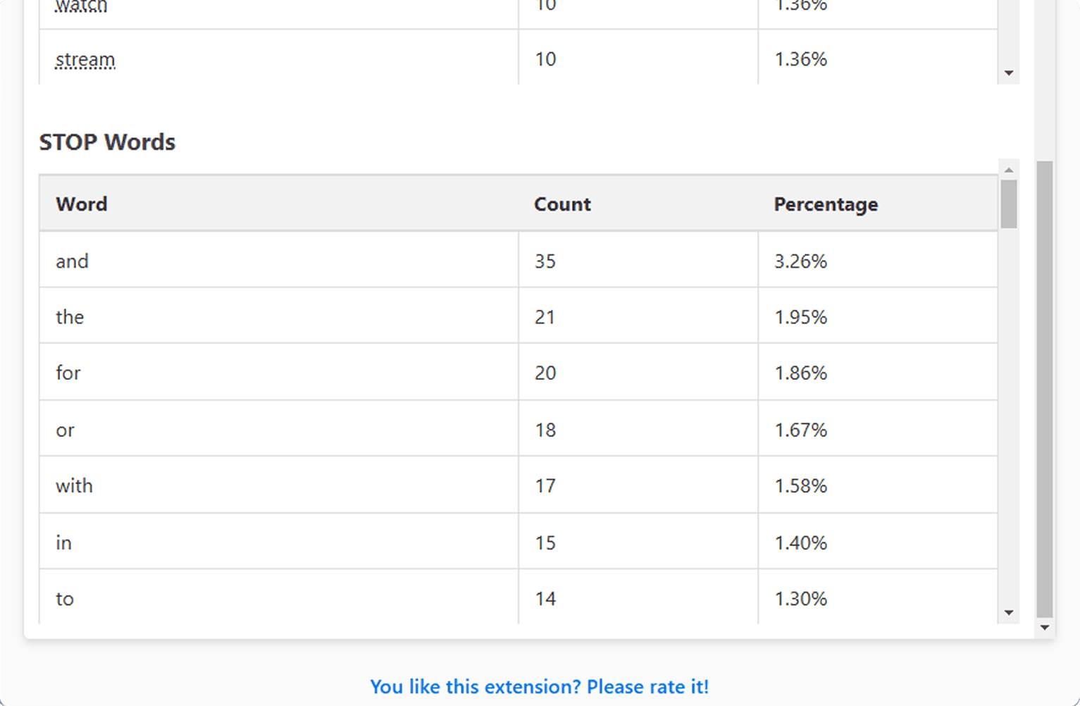Select the Word column header
Screen dimensions: 1080x706
tap(82, 204)
